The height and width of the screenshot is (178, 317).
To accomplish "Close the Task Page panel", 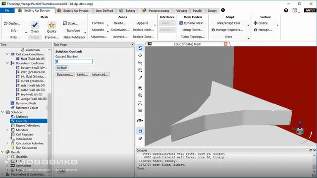I will 132,44.
